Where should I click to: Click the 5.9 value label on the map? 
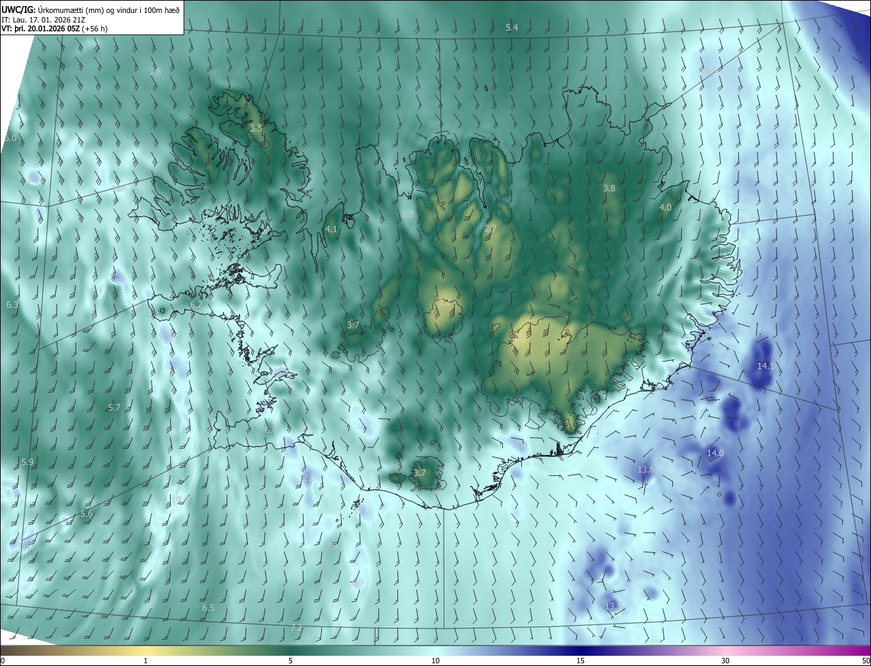27,462
